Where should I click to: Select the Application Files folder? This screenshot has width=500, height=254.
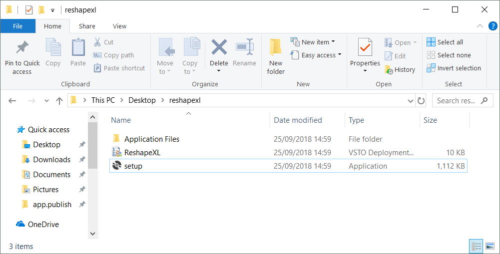click(x=288, y=139)
